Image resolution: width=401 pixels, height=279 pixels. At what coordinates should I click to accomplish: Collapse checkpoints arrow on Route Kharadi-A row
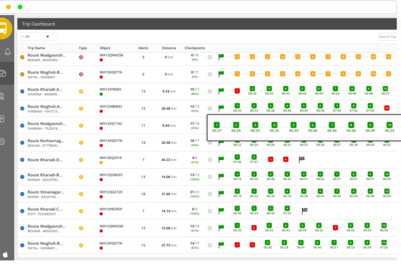coord(210,91)
